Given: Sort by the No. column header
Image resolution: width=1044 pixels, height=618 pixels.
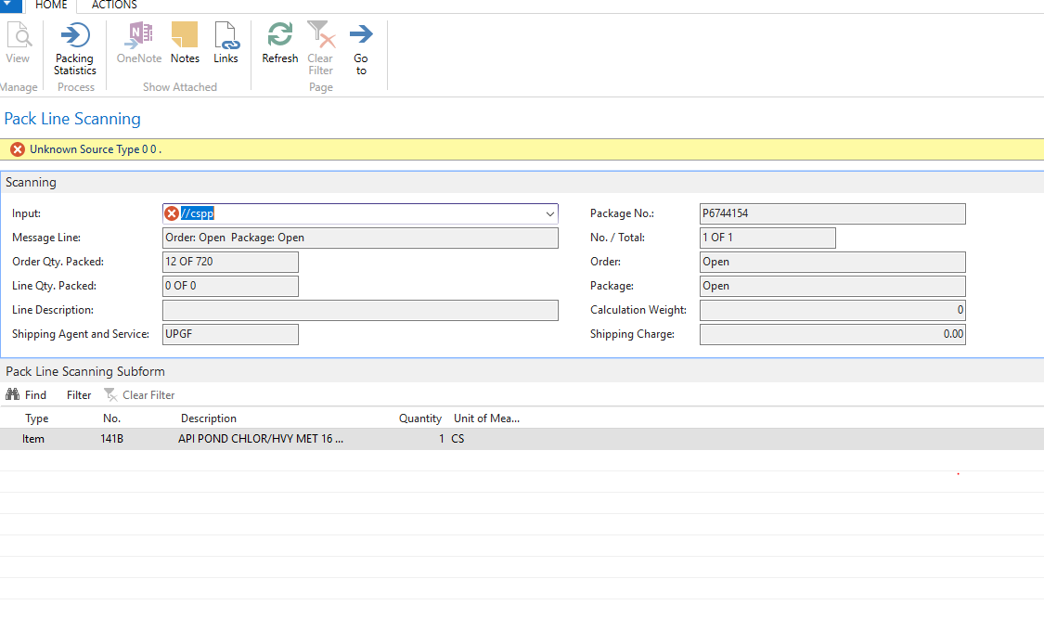Looking at the screenshot, I should pos(112,418).
